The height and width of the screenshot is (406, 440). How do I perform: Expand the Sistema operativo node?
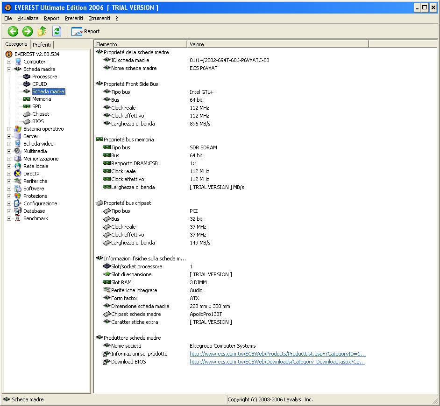[9, 129]
